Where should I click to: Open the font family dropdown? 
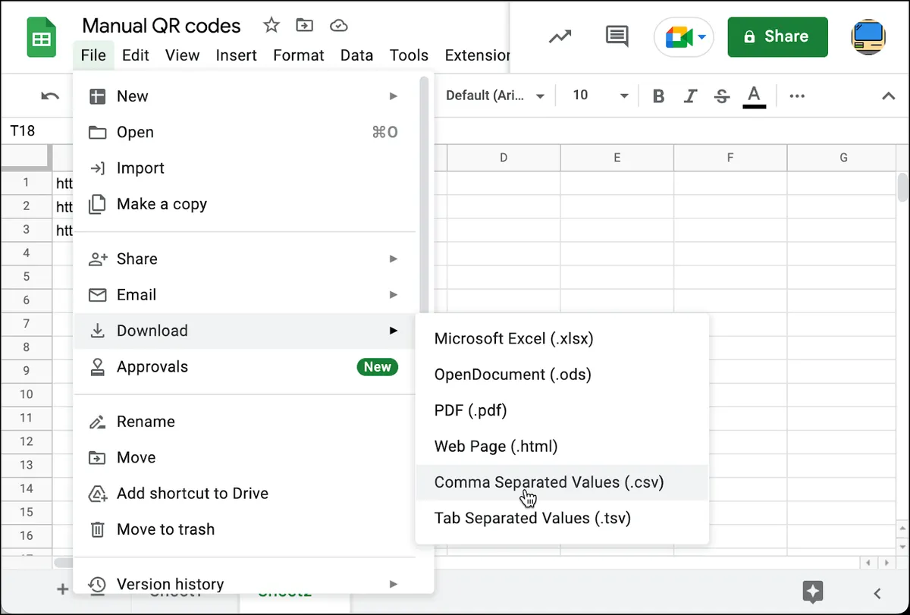click(495, 96)
